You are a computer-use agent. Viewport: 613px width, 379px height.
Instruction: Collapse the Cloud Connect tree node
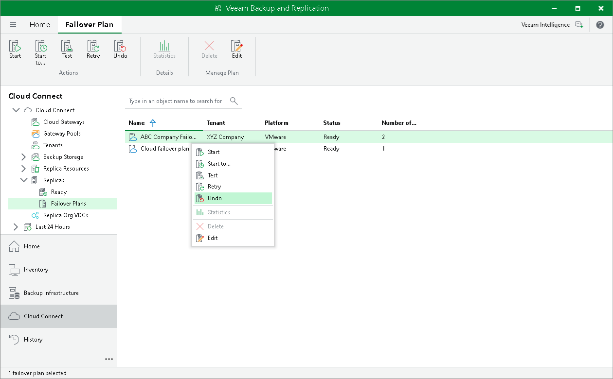tap(16, 110)
